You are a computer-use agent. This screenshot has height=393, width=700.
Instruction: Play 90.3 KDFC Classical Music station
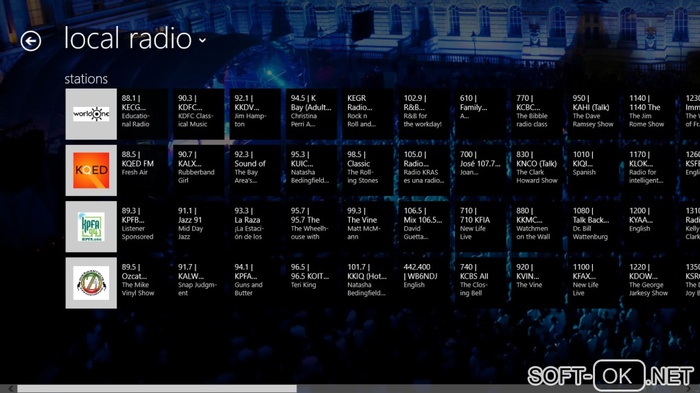(x=199, y=115)
